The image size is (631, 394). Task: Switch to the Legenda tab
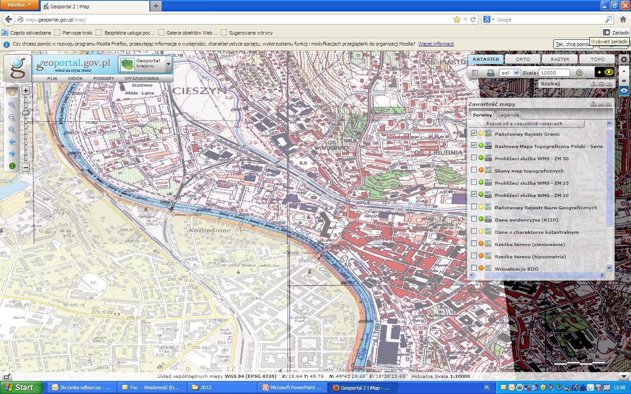(508, 115)
